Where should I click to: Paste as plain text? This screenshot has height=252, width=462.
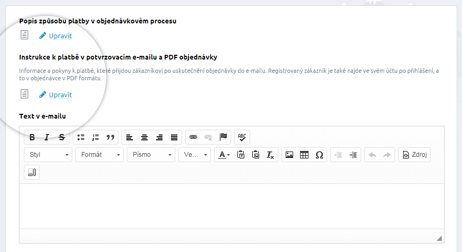tap(241, 155)
